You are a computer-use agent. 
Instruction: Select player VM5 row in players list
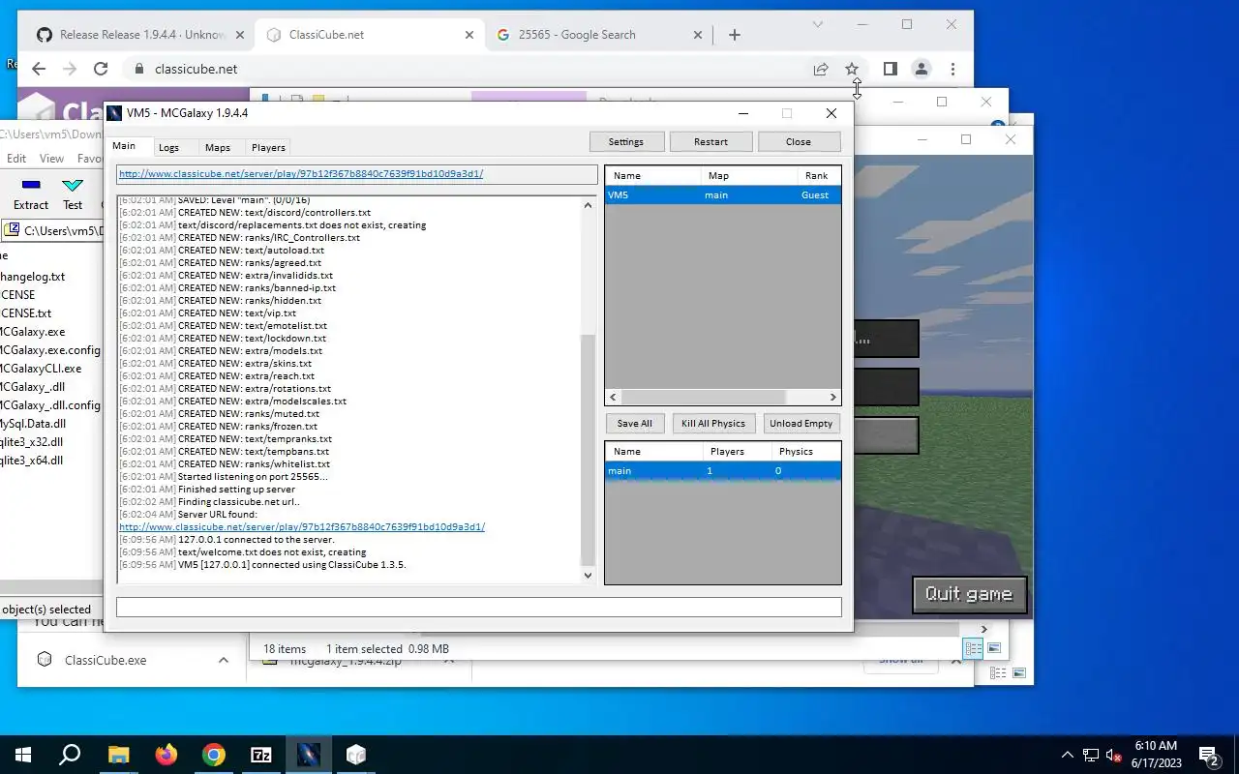722,194
